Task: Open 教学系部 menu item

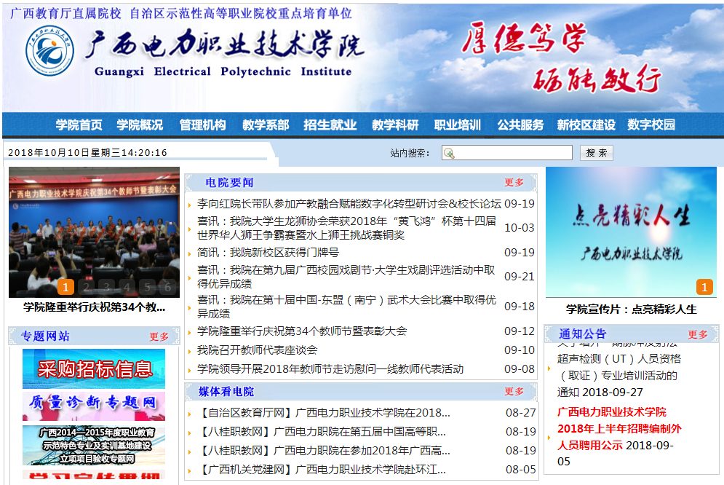Action: (266, 125)
